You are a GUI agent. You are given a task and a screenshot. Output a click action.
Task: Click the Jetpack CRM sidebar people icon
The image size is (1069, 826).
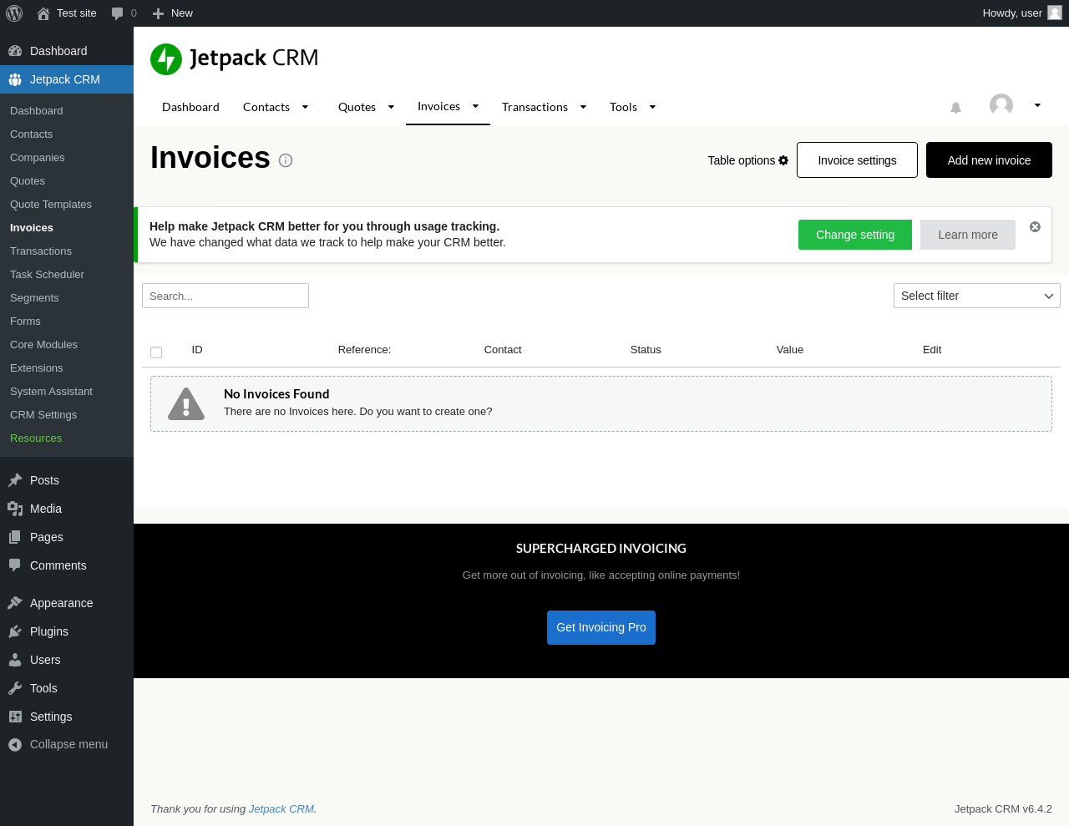(x=15, y=79)
